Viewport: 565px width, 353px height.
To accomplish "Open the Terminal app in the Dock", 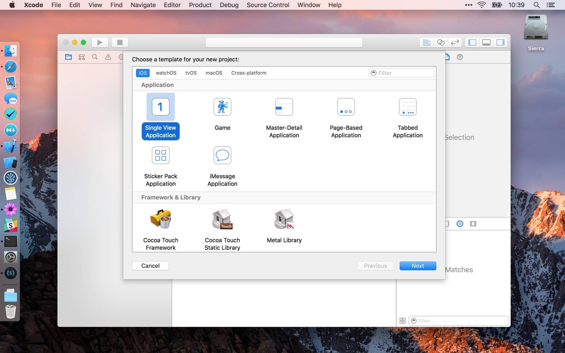I will (x=11, y=241).
